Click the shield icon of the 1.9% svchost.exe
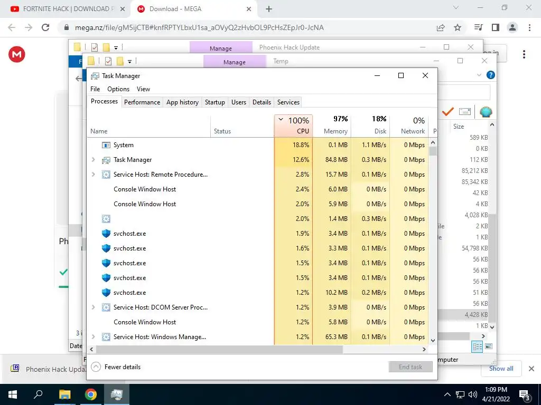 pyautogui.click(x=106, y=234)
